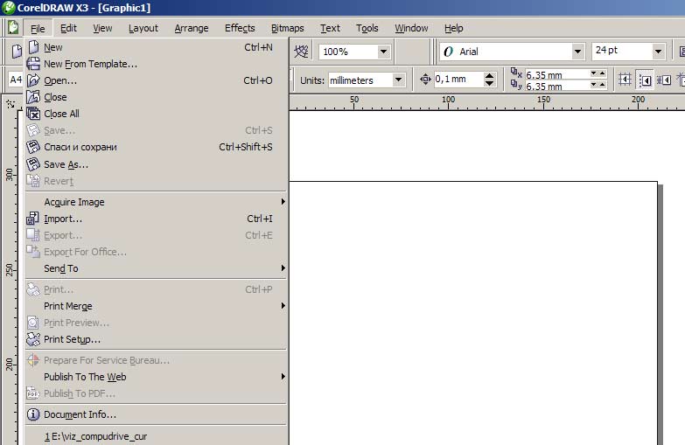Choose Document Info menu entry
The width and height of the screenshot is (685, 445).
(156, 414)
